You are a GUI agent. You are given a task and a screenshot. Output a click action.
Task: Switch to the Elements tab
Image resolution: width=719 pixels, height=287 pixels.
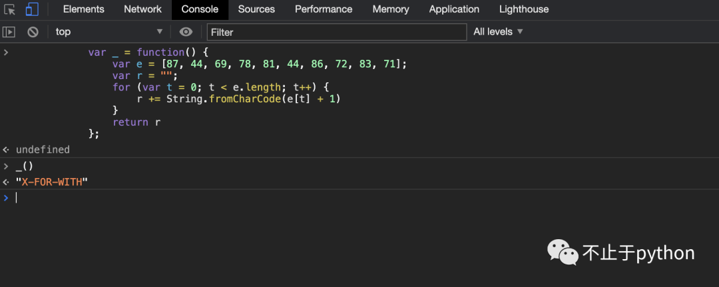point(83,9)
